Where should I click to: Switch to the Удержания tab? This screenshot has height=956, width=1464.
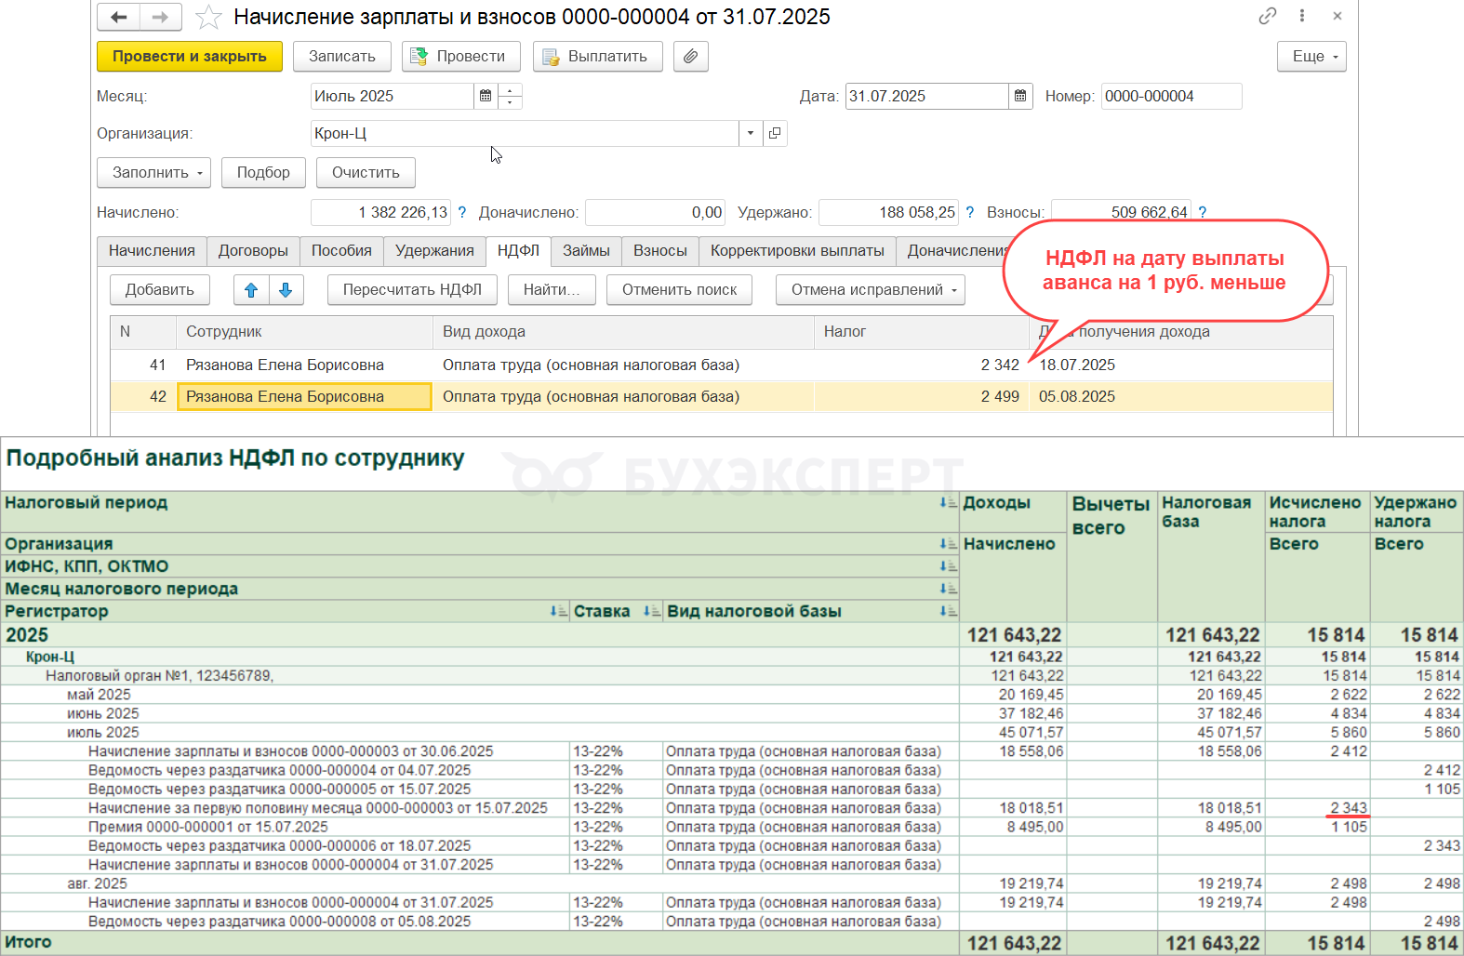click(434, 251)
